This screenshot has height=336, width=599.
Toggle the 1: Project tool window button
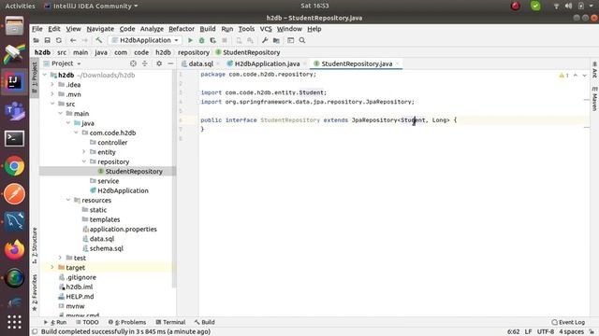click(35, 78)
